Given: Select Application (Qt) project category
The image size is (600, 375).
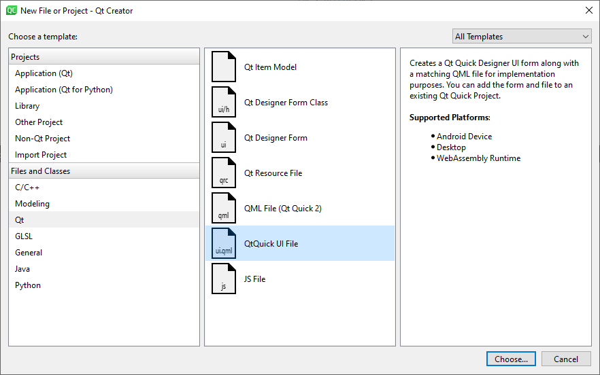Looking at the screenshot, I should [104, 73].
